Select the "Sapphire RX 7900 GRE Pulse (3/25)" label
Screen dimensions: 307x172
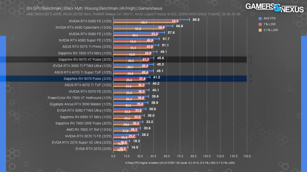click(83, 123)
